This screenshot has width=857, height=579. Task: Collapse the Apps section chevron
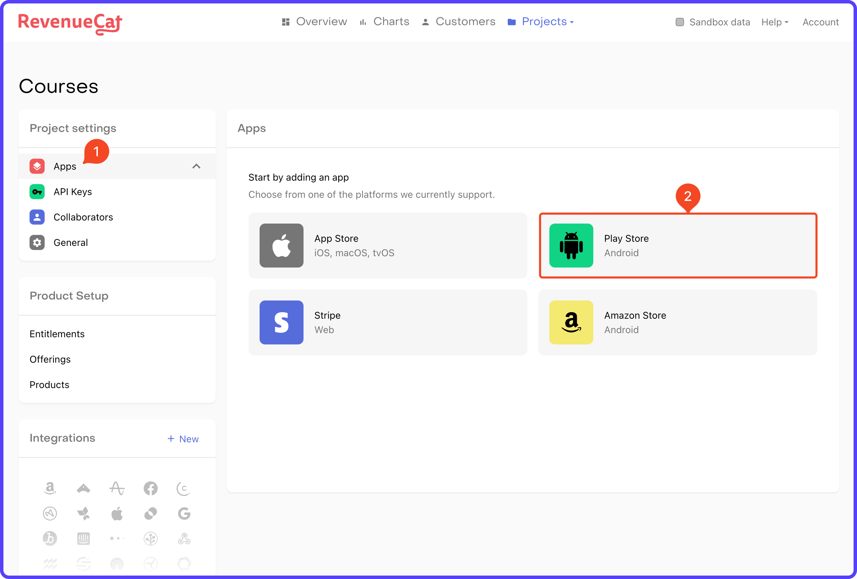click(196, 166)
